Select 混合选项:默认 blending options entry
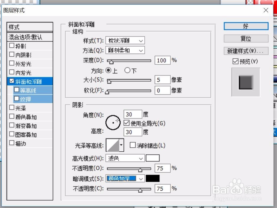This screenshot has width=277, height=208. 30,37
